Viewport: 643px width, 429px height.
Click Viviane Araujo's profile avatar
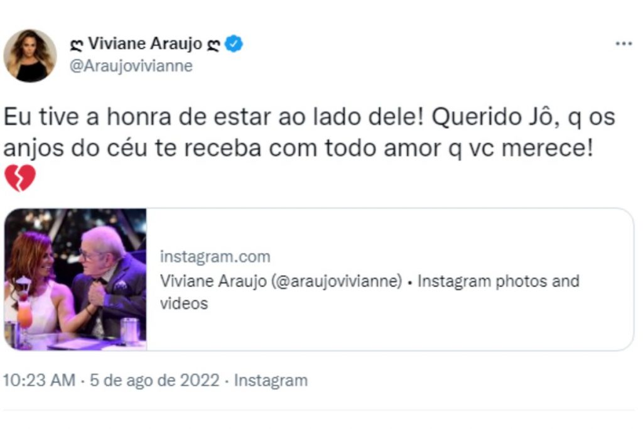pyautogui.click(x=30, y=56)
